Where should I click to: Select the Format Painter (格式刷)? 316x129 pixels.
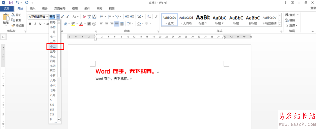click(x=17, y=26)
